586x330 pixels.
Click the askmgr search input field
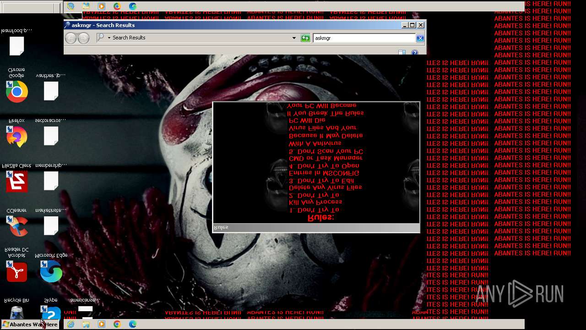click(x=364, y=38)
